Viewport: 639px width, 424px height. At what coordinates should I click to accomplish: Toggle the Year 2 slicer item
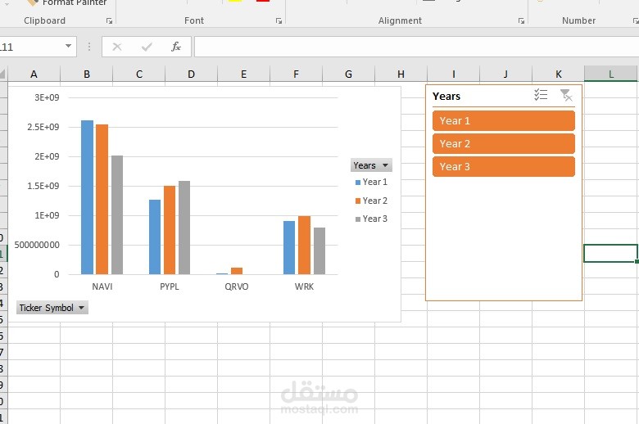coord(504,144)
